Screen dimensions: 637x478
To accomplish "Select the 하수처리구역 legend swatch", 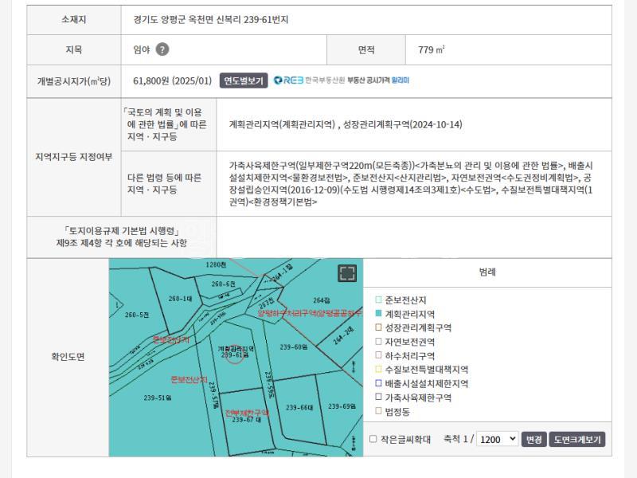I will pos(379,355).
